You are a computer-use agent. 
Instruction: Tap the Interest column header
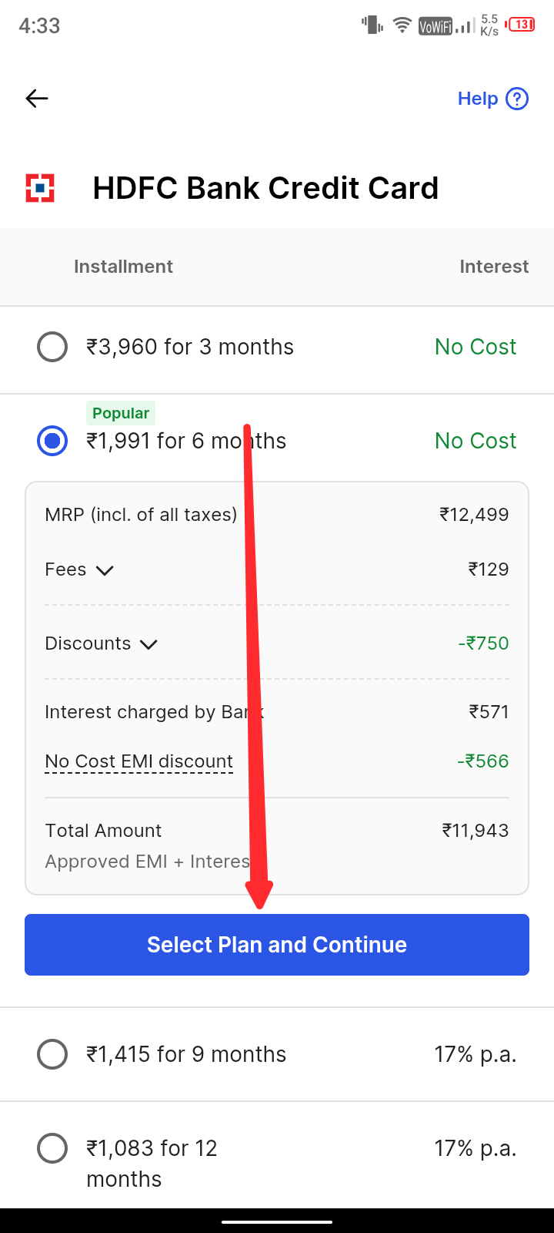(x=494, y=267)
